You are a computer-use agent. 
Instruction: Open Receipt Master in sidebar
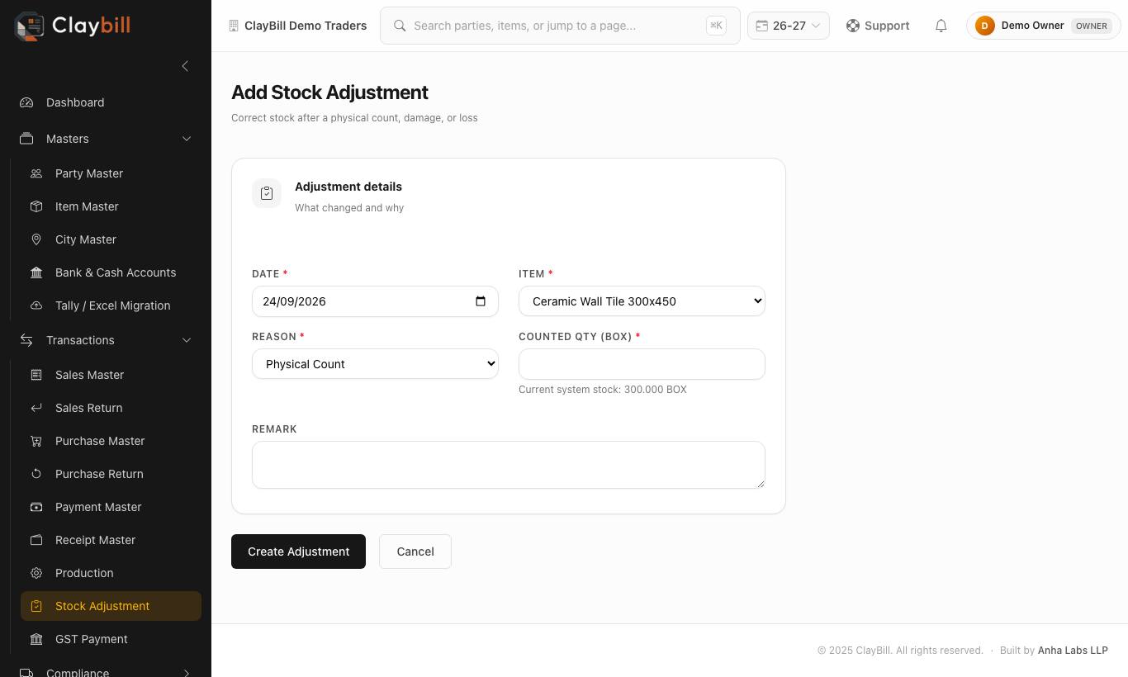coord(111,540)
